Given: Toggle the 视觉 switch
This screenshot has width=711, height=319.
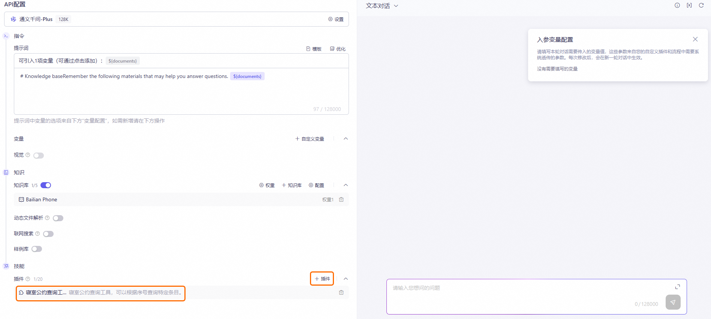Looking at the screenshot, I should [x=39, y=156].
